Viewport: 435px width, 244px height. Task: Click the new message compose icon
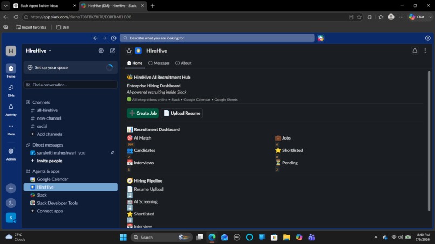112,51
